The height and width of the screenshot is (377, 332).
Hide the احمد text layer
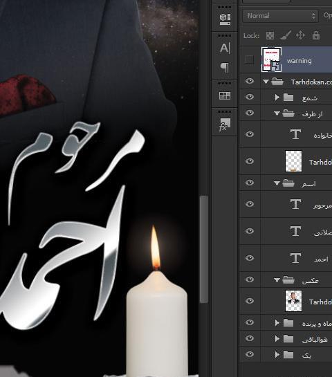point(250,258)
